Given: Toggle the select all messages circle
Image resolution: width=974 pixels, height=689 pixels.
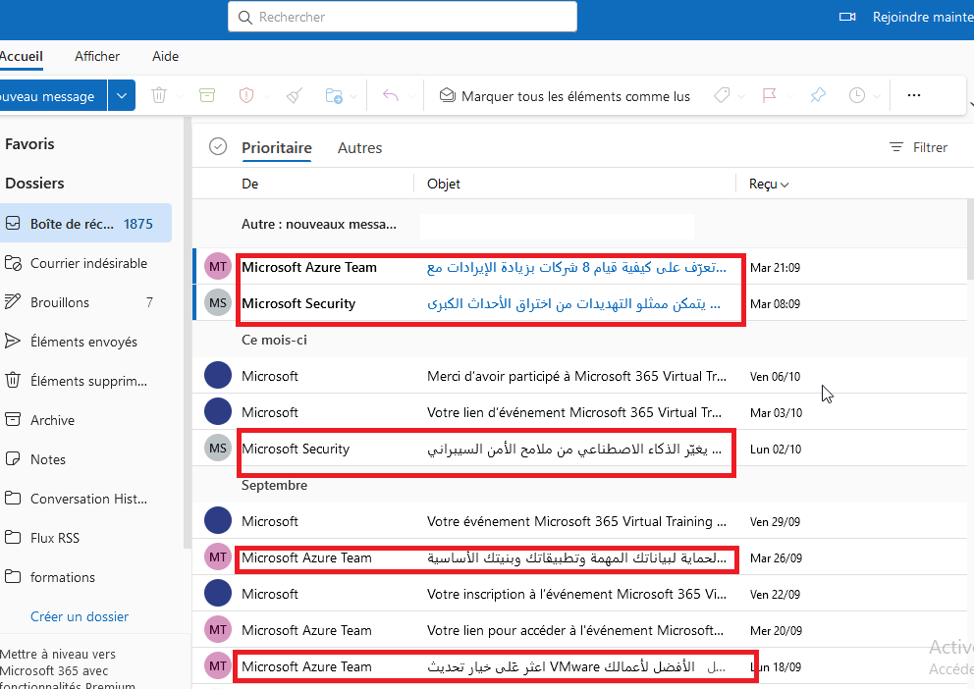Looking at the screenshot, I should point(217,147).
